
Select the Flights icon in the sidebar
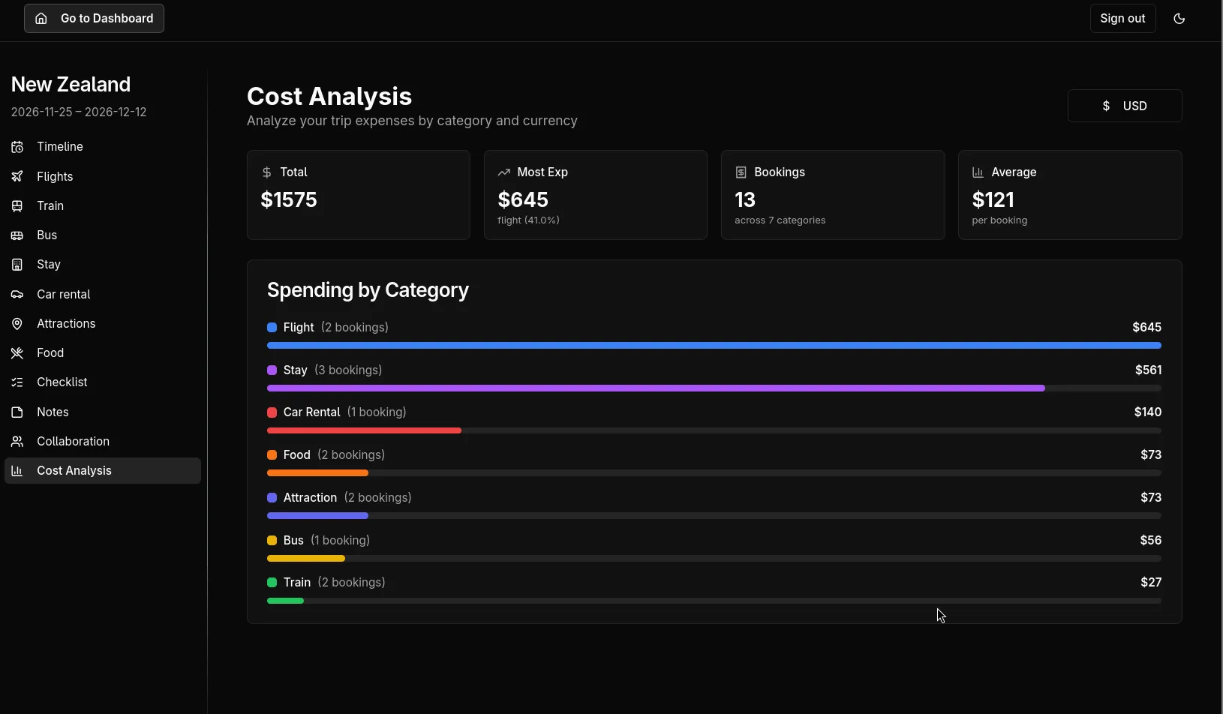tap(18, 176)
